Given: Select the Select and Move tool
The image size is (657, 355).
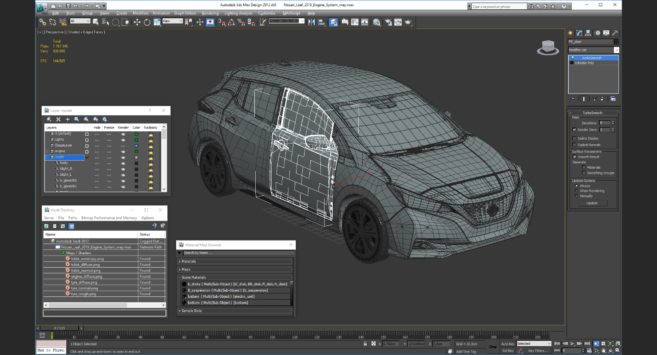Looking at the screenshot, I should click(137, 22).
